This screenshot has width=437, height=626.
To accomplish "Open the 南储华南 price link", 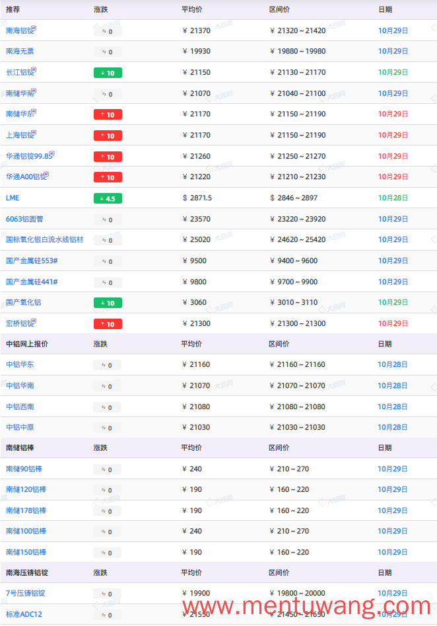I will coord(18,93).
